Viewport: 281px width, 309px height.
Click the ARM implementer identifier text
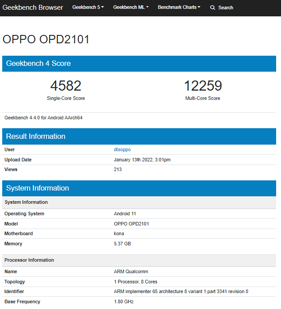181,291
